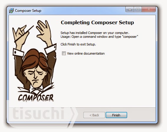Viewport: 167px width, 132px height.
Task: Click the "Completing Composer Setup" heading
Action: 97,23
